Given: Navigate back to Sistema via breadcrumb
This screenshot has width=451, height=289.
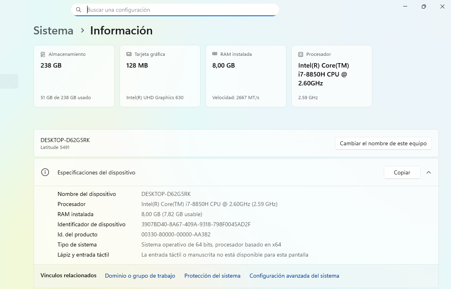Looking at the screenshot, I should tap(53, 30).
